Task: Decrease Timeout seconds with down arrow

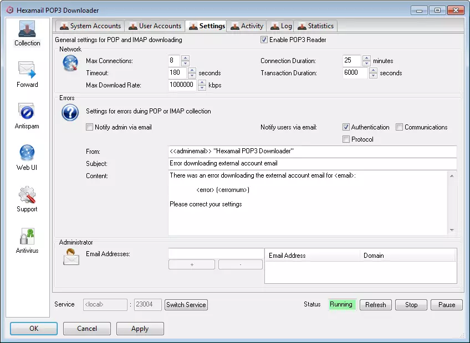Action: pos(192,76)
